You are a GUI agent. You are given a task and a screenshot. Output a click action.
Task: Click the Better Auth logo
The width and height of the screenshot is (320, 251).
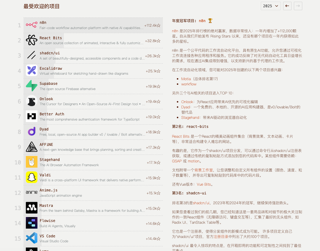tap(32, 116)
